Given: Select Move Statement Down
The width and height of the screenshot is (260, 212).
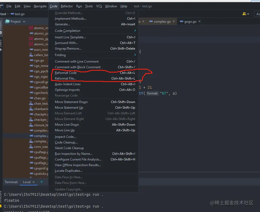Looking at the screenshot, I should pyautogui.click(x=94, y=102).
